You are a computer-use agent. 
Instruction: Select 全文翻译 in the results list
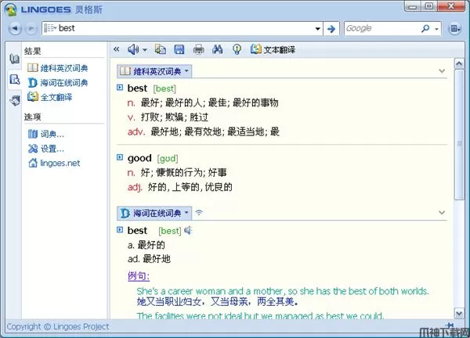pyautogui.click(x=55, y=97)
